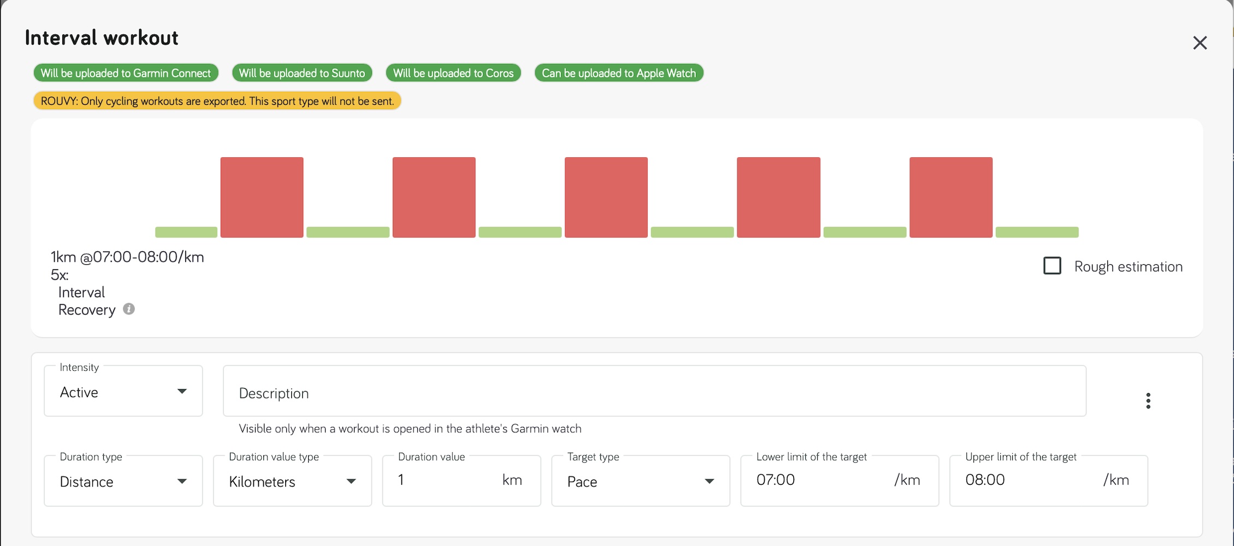Click the ROUVY cycling workouts warning badge
This screenshot has width=1234, height=546.
[x=217, y=101]
